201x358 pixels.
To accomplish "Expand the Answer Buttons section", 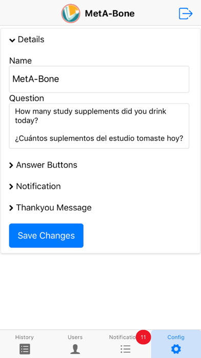I will [43, 165].
